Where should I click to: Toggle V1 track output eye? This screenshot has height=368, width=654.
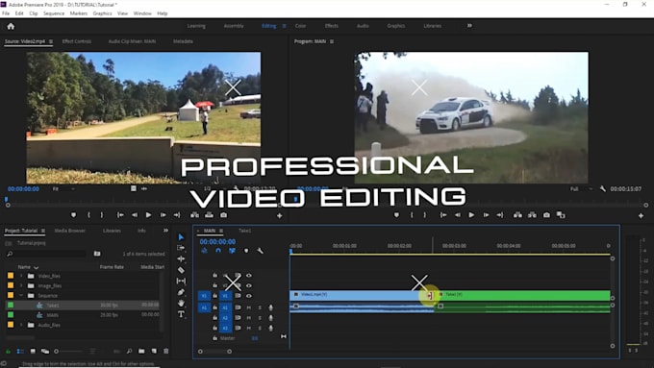(x=249, y=296)
